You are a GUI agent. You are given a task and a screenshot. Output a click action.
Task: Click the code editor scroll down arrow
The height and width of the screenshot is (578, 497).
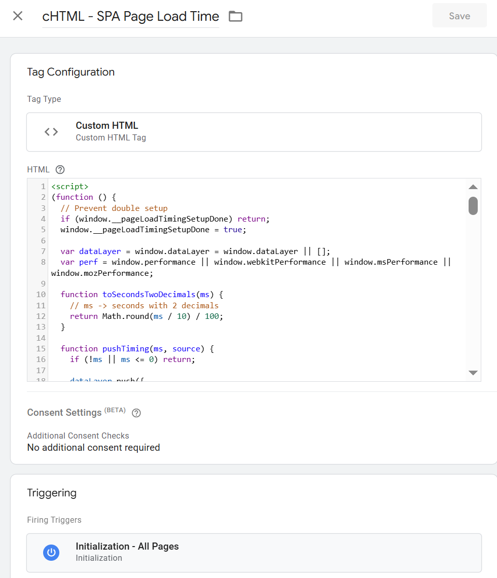473,373
